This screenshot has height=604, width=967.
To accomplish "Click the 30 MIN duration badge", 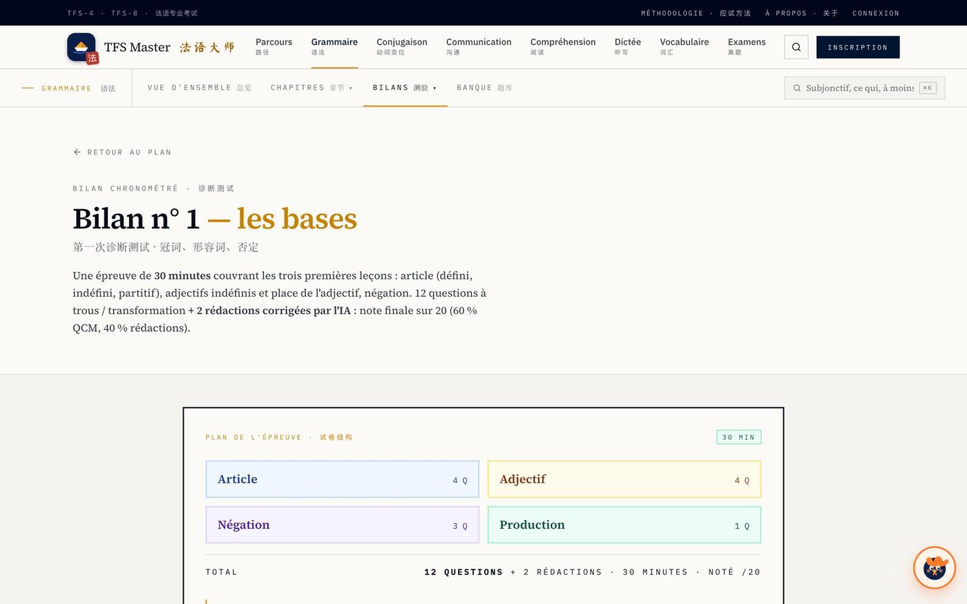I will [738, 437].
